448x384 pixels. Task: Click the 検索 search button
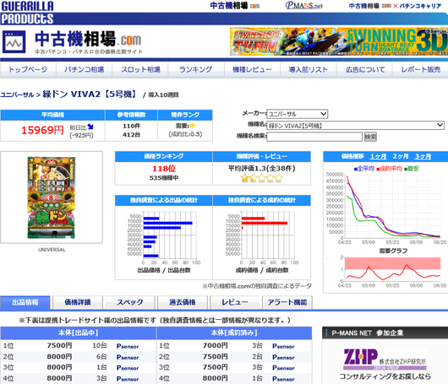(x=370, y=137)
